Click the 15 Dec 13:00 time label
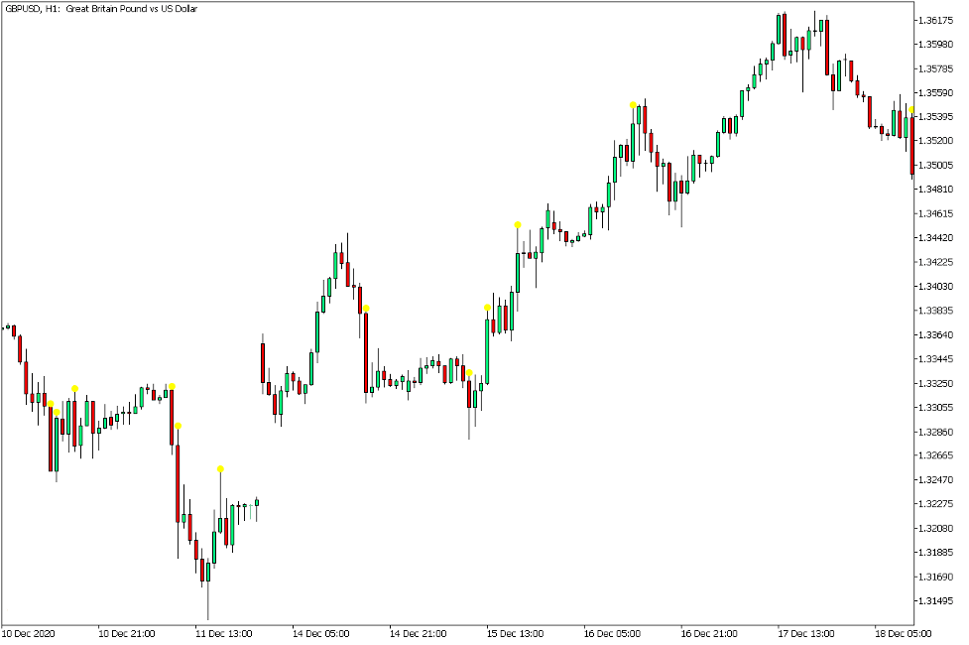The height and width of the screenshot is (645, 969). click(516, 634)
